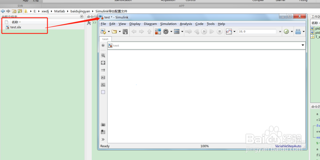The image size is (320, 160).
Task: Expand the palette with the bottom » icon
Action: pyautogui.click(x=103, y=140)
